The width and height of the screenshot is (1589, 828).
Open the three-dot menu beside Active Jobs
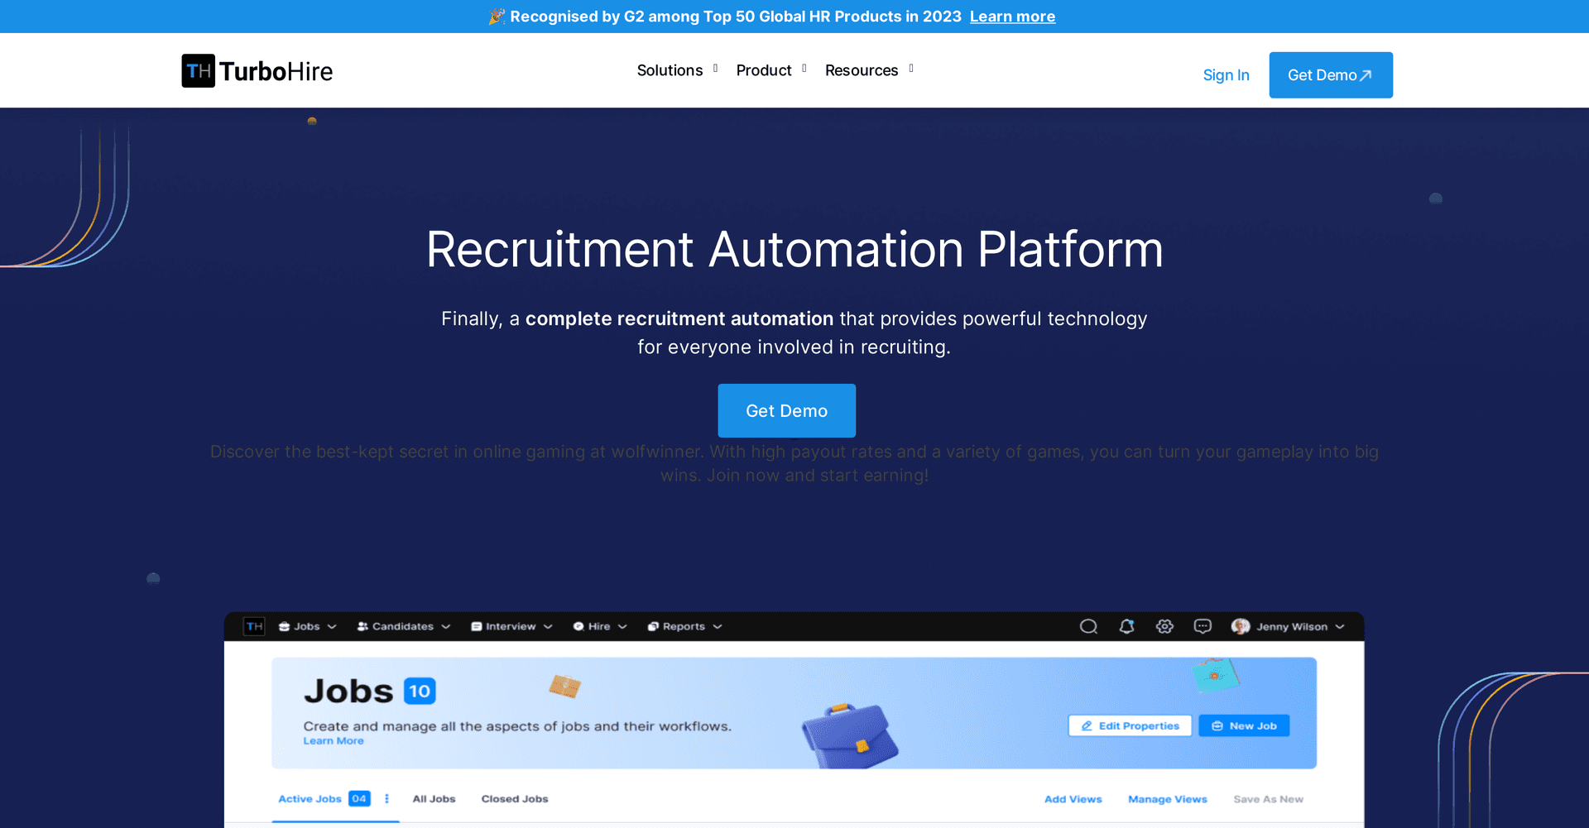tap(386, 799)
